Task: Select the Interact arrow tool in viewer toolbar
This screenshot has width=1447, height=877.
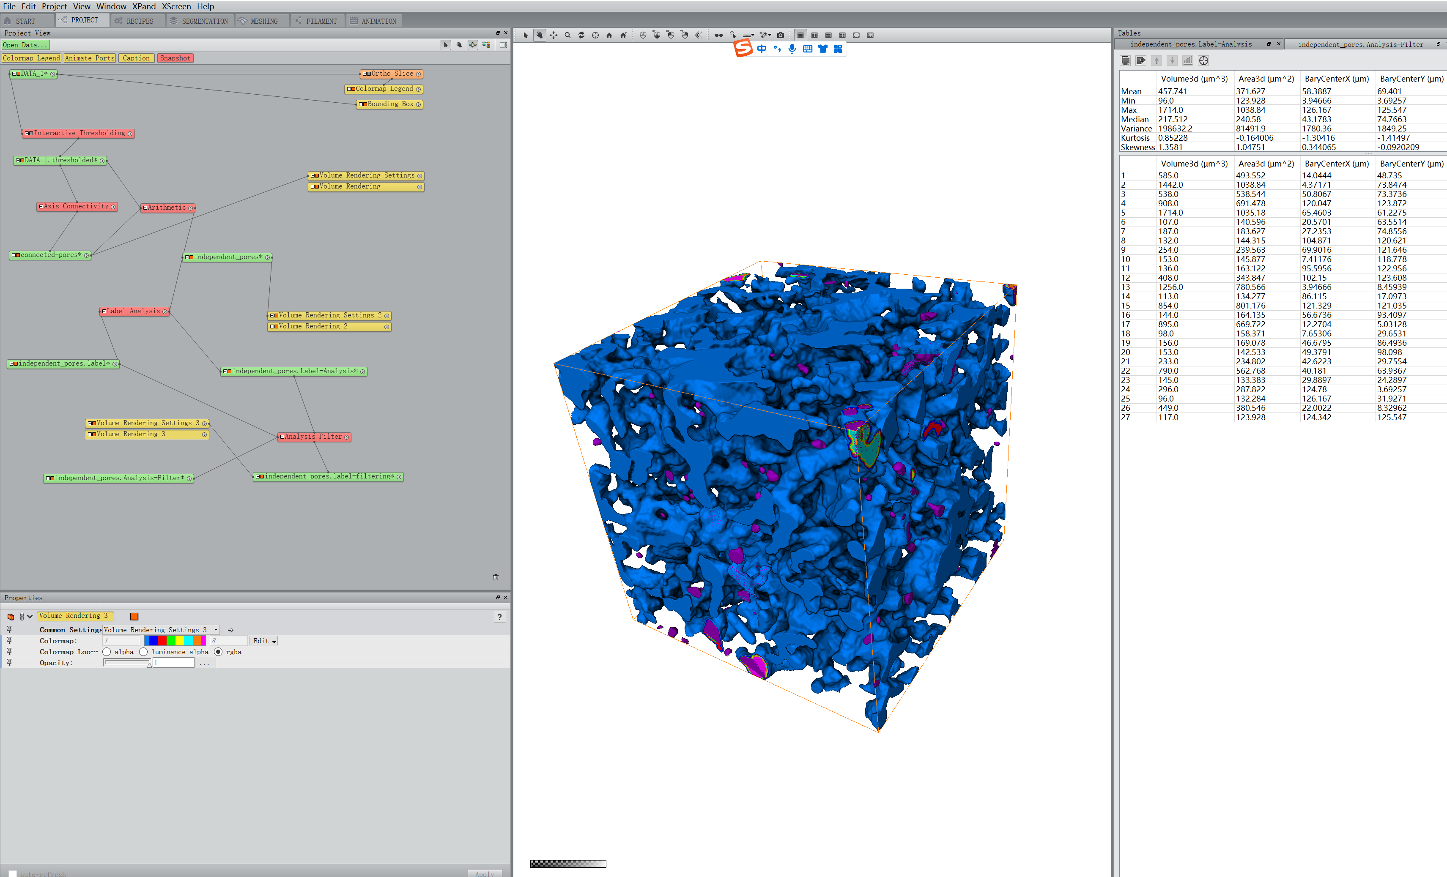Action: (x=526, y=35)
